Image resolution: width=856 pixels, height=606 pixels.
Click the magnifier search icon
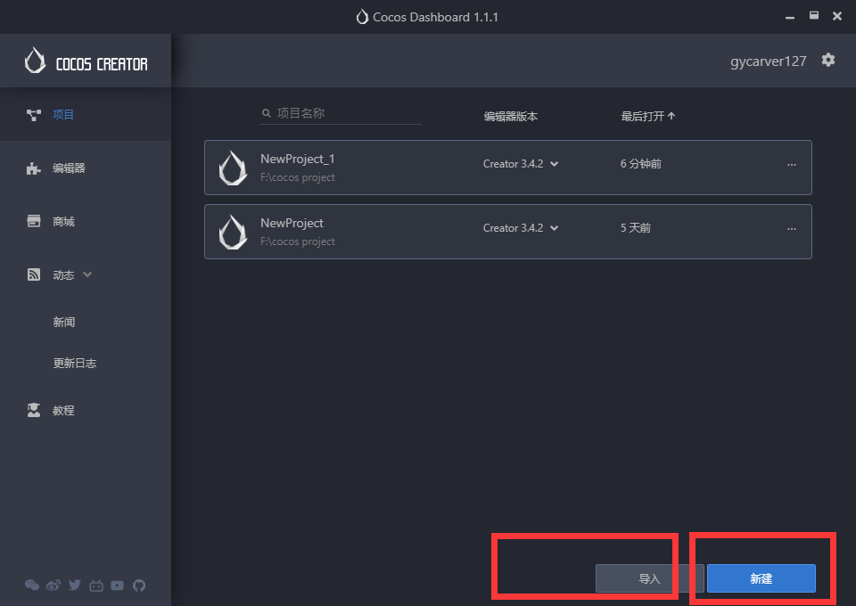[267, 113]
